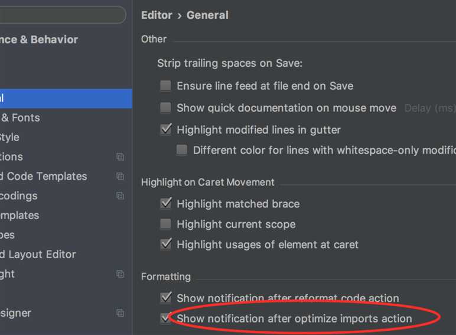Enable different color for whitespace-only modifications

[x=182, y=150]
